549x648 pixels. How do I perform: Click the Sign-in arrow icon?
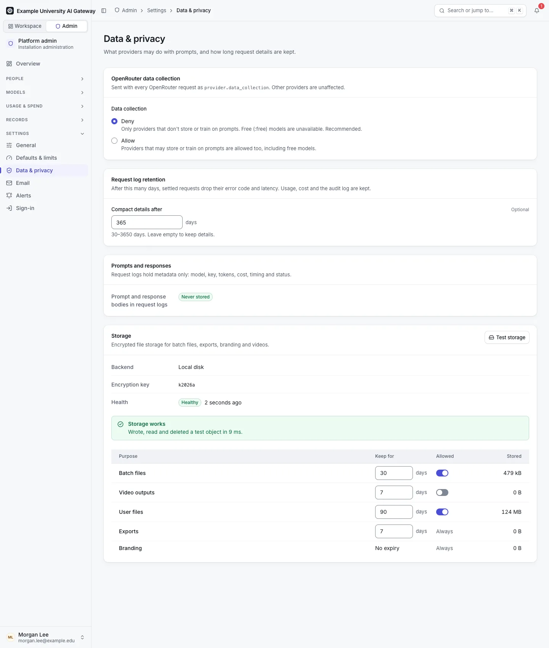click(9, 208)
